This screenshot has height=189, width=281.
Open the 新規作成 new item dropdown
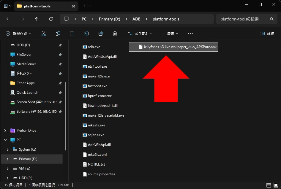pyautogui.click(x=18, y=34)
